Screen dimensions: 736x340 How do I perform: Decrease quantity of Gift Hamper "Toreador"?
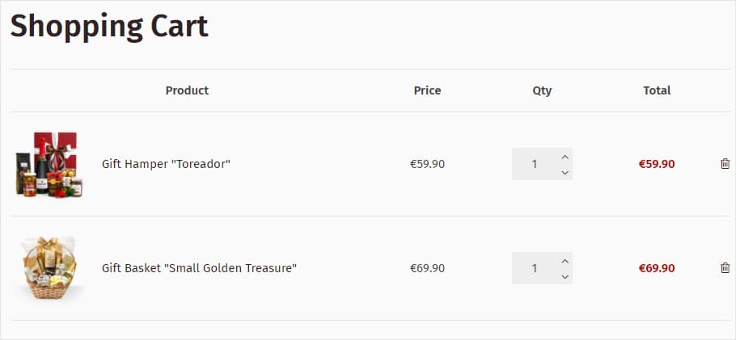(x=565, y=172)
